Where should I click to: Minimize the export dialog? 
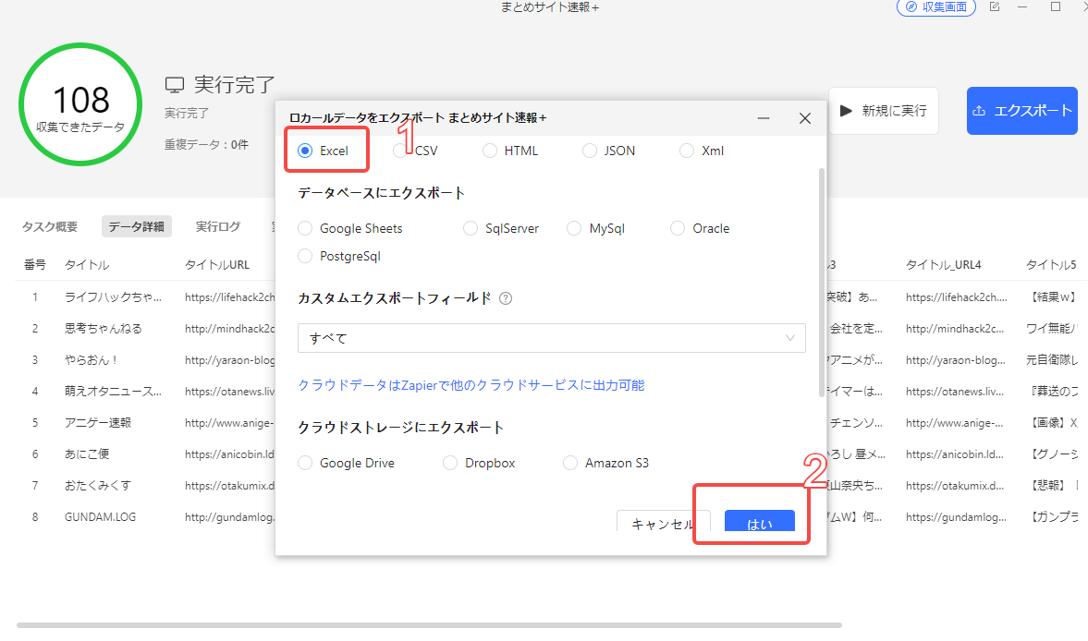764,118
